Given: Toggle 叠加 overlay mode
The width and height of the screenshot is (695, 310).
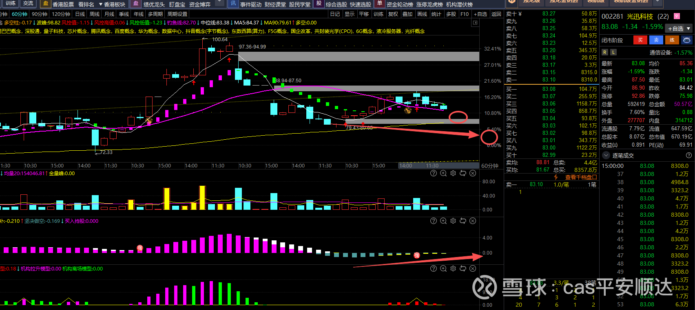Looking at the screenshot, I should pos(407,14).
